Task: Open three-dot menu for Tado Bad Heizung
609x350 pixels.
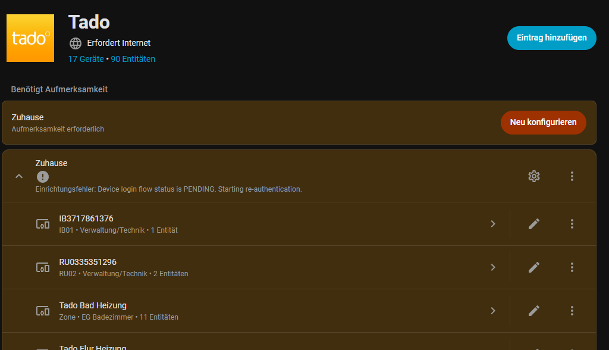Action: [x=572, y=311]
